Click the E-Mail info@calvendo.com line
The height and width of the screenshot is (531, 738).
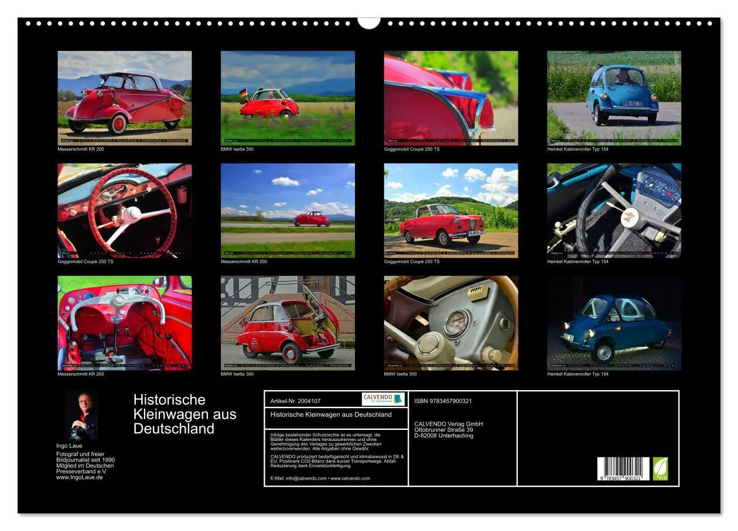pyautogui.click(x=320, y=478)
